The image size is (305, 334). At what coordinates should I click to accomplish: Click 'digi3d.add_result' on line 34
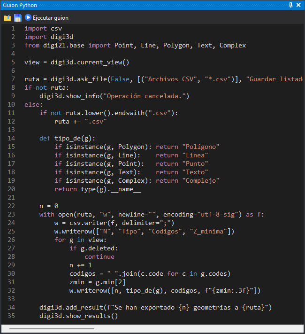[x=71, y=308]
